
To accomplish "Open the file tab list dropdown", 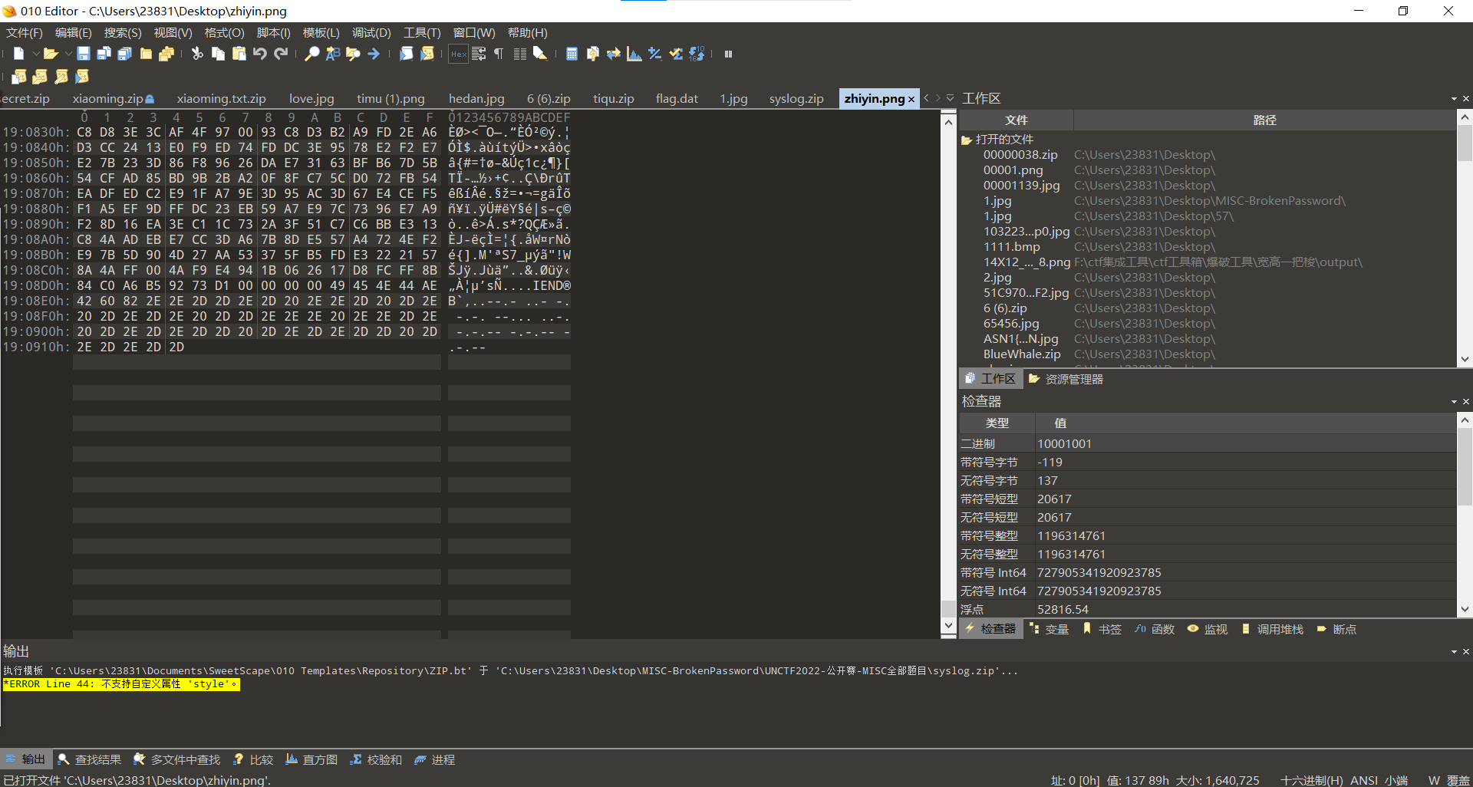I will [950, 98].
